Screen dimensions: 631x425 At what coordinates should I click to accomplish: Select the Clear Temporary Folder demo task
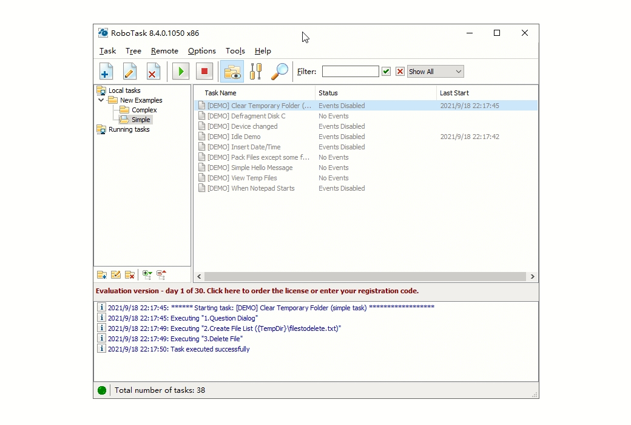366,106
